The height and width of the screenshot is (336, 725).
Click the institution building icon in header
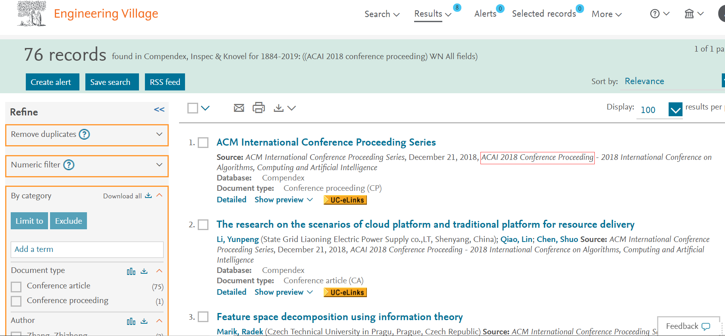tap(689, 14)
